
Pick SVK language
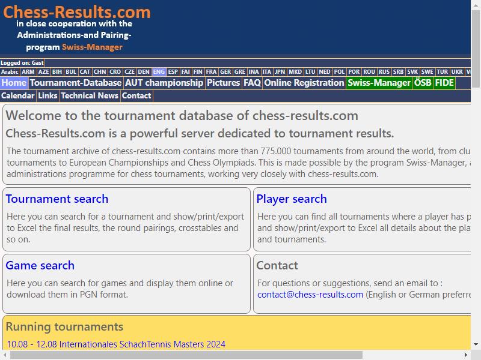pos(412,71)
